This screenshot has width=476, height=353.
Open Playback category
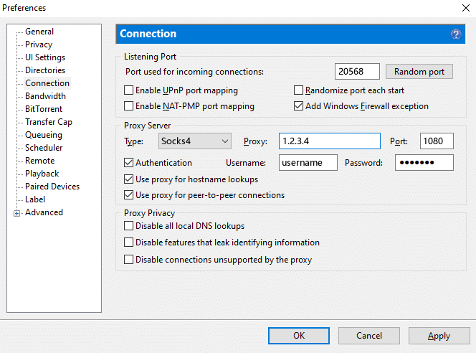(42, 174)
